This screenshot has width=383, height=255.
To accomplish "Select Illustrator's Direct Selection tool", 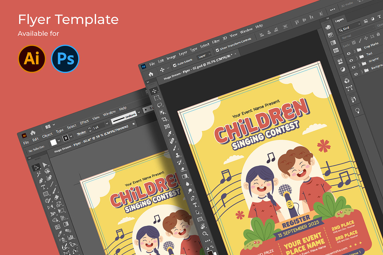I will click(x=44, y=165).
